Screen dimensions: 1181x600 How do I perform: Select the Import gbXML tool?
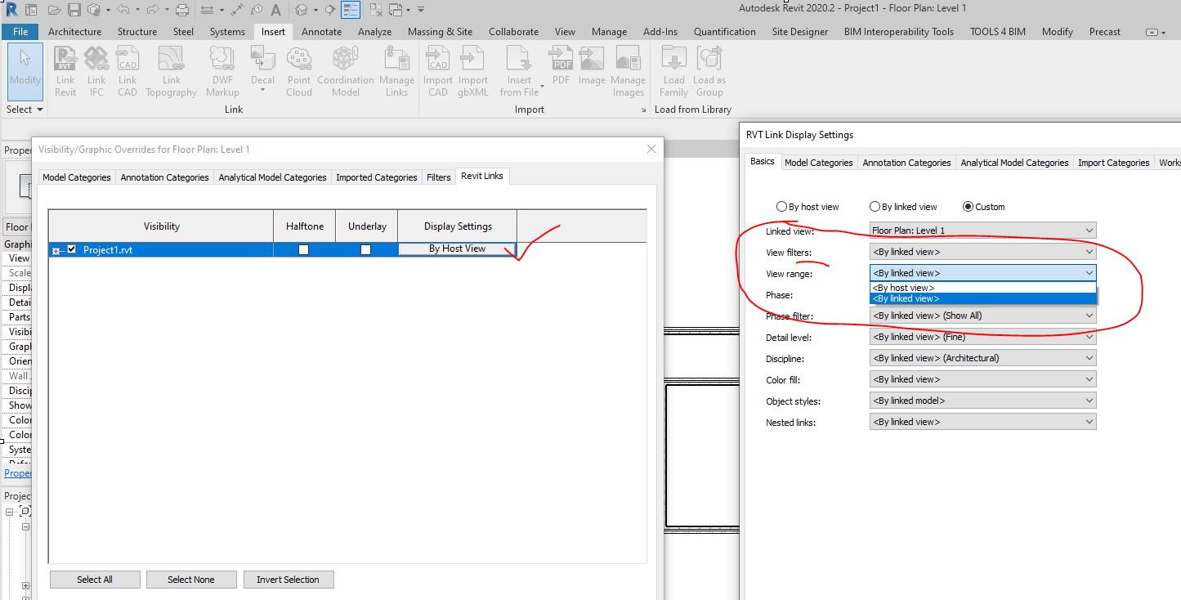coord(473,71)
